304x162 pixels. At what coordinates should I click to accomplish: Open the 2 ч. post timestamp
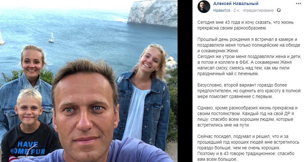pyautogui.click(x=236, y=10)
